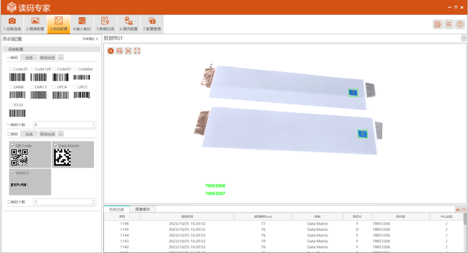The width and height of the screenshot is (468, 253).
Task: Collapse the 一维码 section arrow
Action: pos(61,57)
